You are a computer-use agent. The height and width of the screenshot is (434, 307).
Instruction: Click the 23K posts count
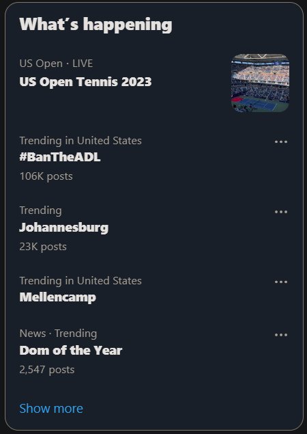pyautogui.click(x=43, y=247)
